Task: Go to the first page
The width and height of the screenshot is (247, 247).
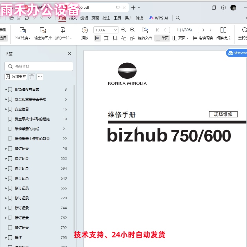Action: pos(157,30)
